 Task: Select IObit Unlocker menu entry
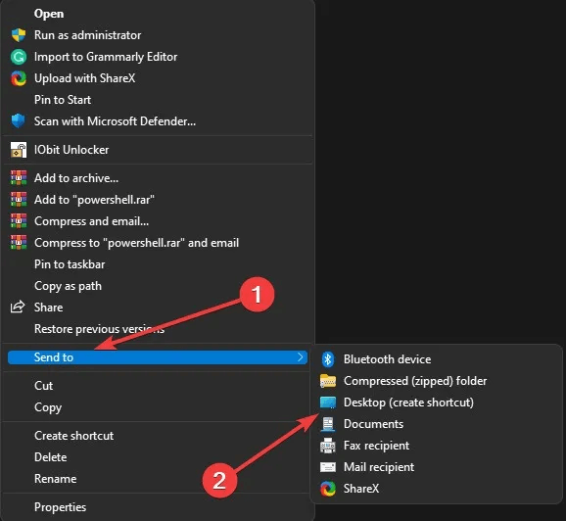pyautogui.click(x=71, y=150)
